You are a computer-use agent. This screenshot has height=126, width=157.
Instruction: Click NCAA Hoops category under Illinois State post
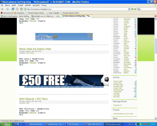coord(30,53)
